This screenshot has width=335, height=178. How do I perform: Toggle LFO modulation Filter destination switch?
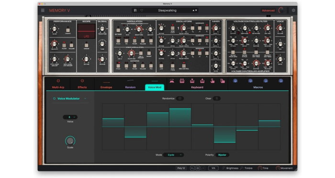pyautogui.click(x=134, y=41)
